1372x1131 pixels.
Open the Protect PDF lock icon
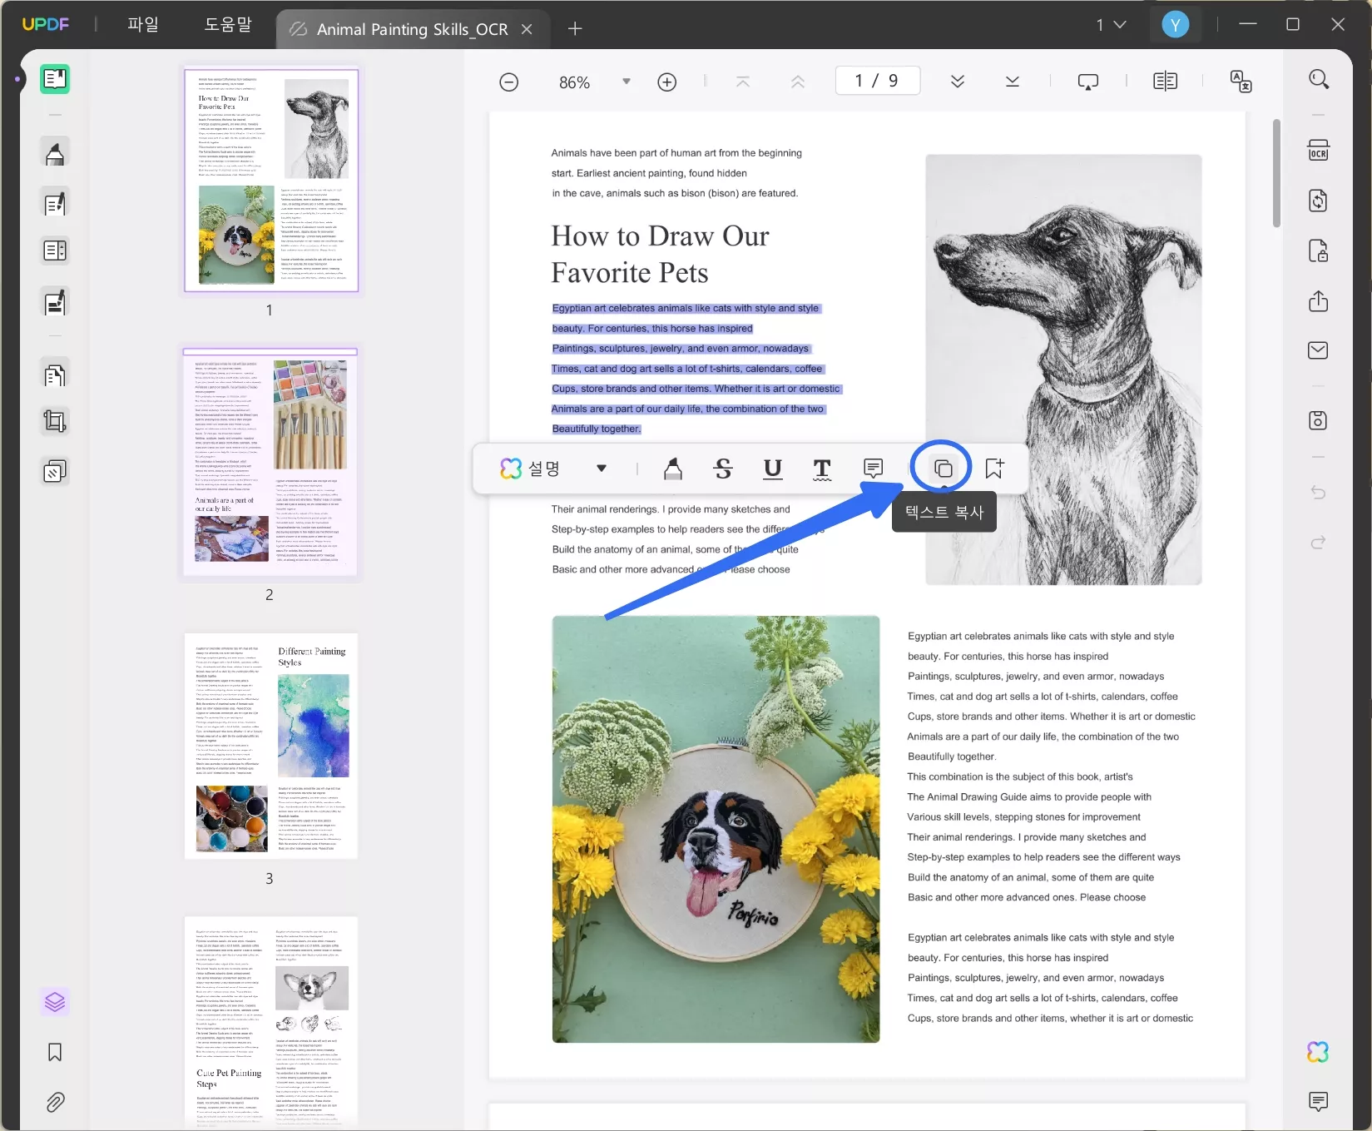click(x=1318, y=251)
